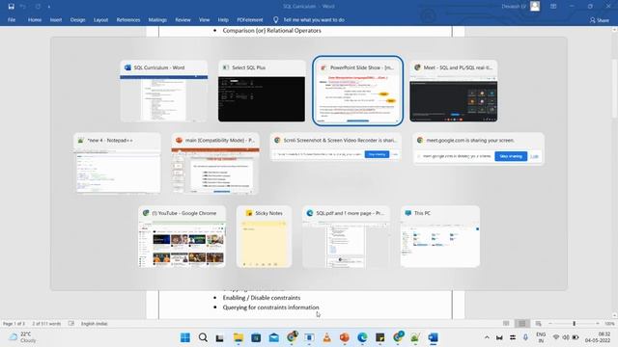Switch to Scrnli Screenshot & Screen Video Recorder window
This screenshot has height=347, width=618.
(336, 147)
